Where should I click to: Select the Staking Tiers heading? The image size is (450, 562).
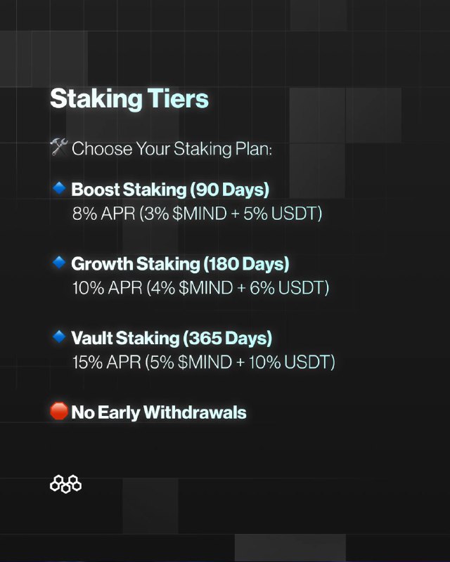pyautogui.click(x=129, y=98)
